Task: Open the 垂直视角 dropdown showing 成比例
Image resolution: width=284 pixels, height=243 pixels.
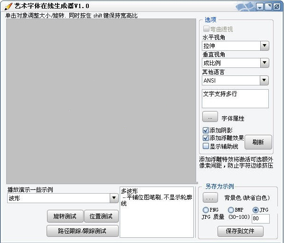Action: (x=236, y=63)
